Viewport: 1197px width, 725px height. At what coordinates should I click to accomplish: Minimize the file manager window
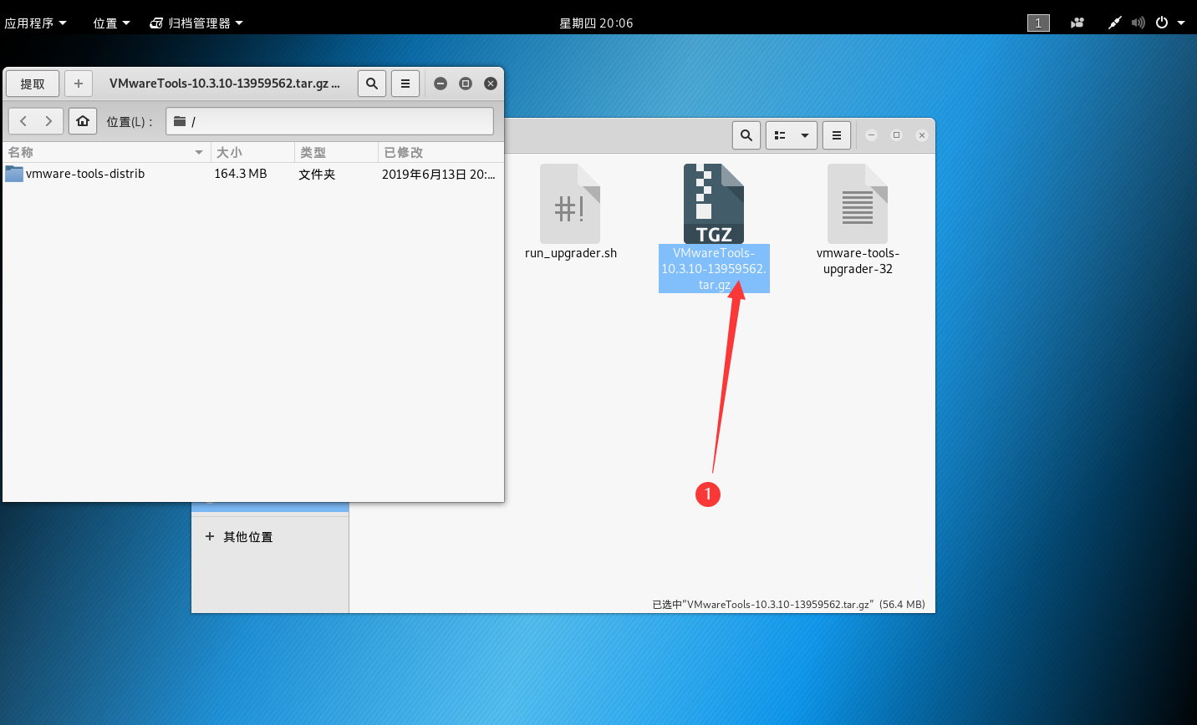click(x=872, y=135)
